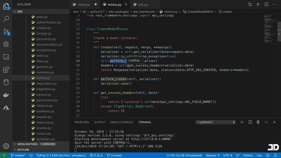Screen dimensions: 281x158
Task: Change indentation via Spaces: 4
Action: [x=213, y=155]
